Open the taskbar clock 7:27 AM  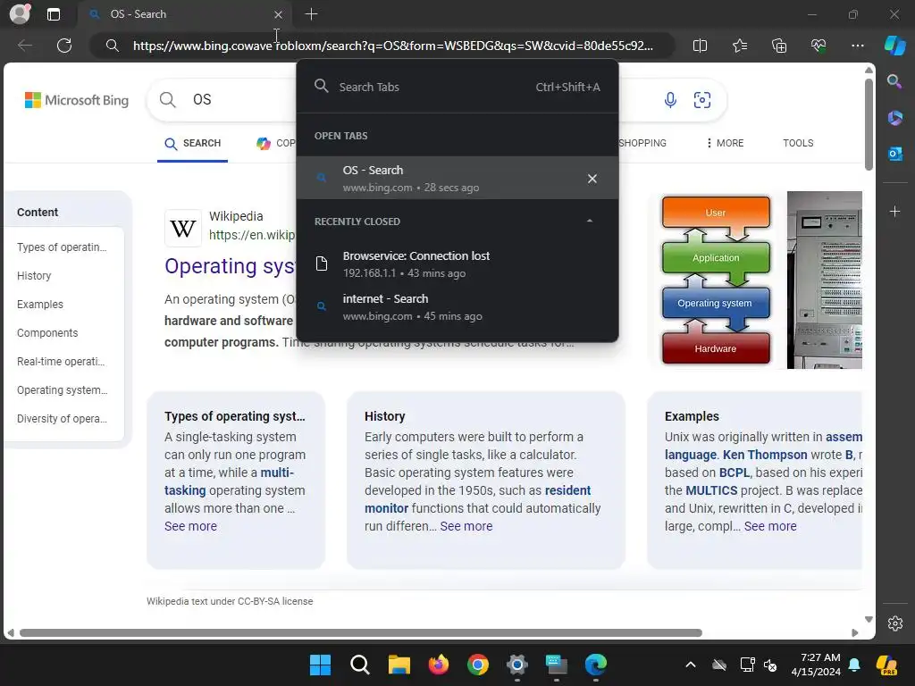pyautogui.click(x=816, y=665)
